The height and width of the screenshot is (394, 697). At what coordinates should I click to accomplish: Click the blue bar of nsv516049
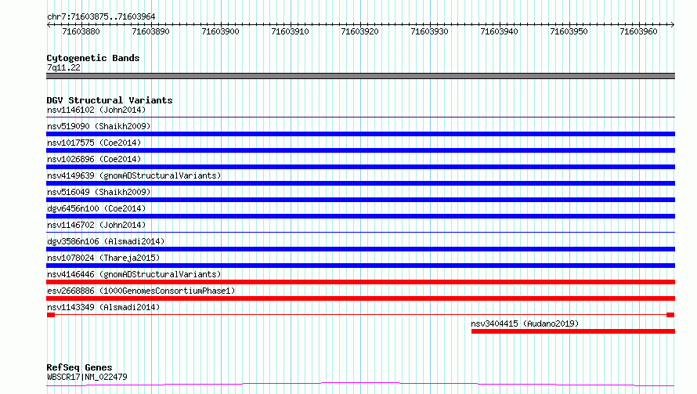tap(360, 200)
